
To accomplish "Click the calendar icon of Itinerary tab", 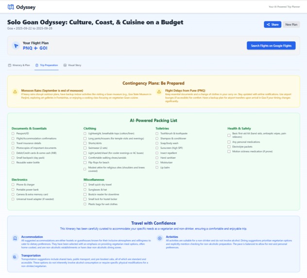I will 10,65.
